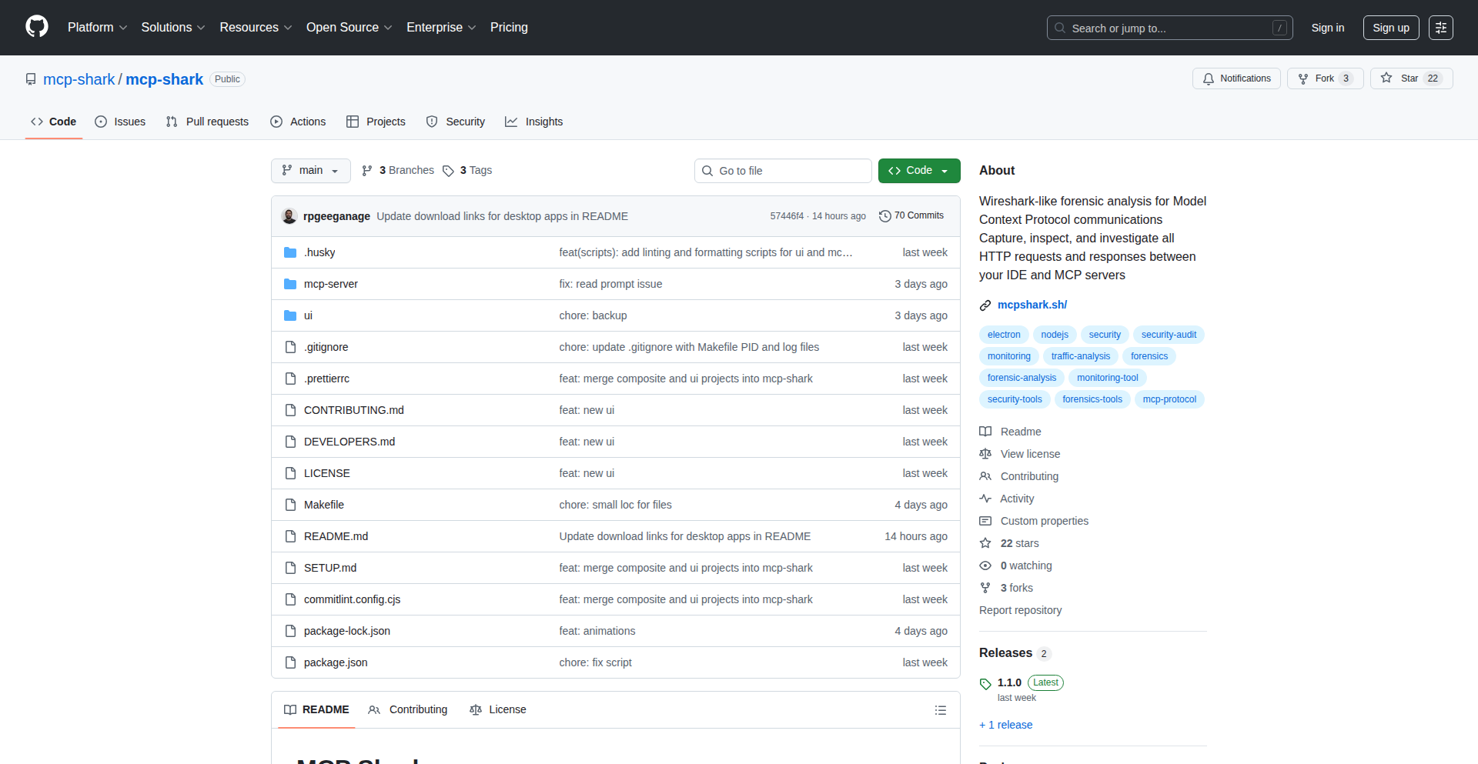This screenshot has width=1478, height=764.
Task: Click the GitHub logo icon
Action: click(x=37, y=27)
